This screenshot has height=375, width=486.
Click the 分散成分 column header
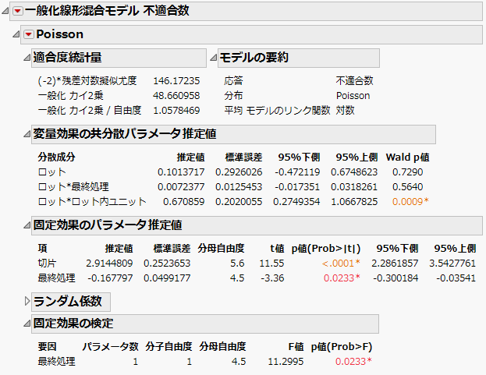click(x=56, y=157)
